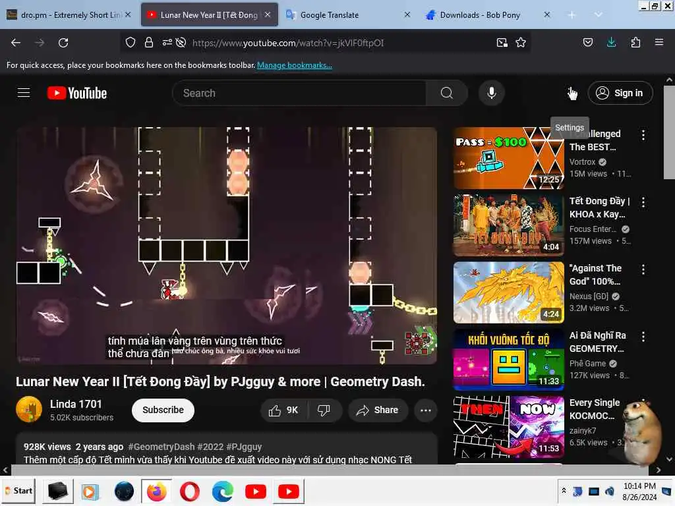
Task: Dislike the video with thumbs down
Action: coord(324,410)
